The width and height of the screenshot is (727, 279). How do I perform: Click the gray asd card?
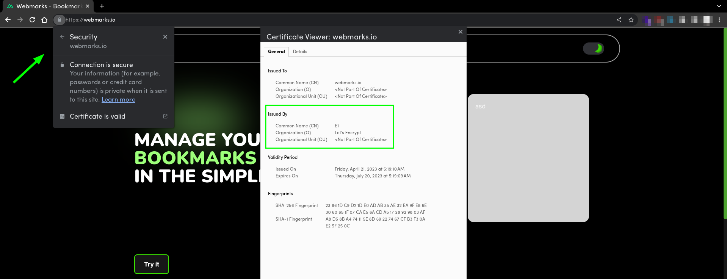pos(528,158)
